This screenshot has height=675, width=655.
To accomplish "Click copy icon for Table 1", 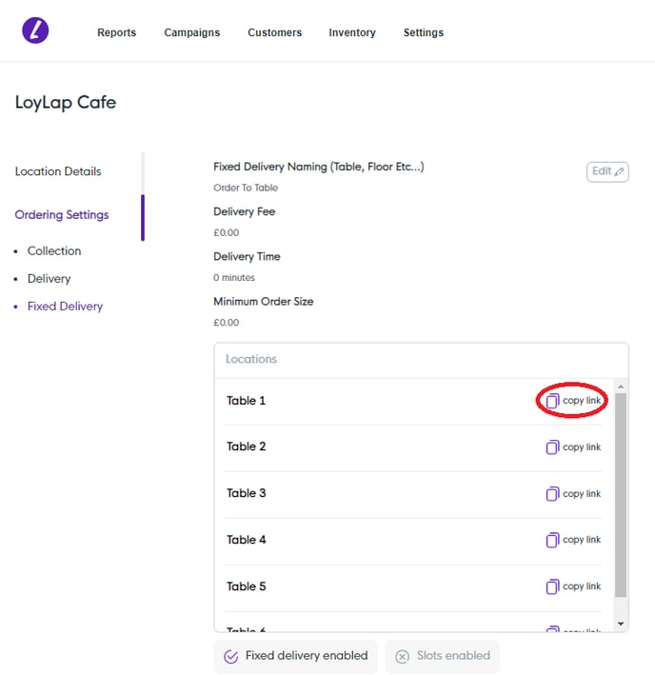I will [552, 401].
